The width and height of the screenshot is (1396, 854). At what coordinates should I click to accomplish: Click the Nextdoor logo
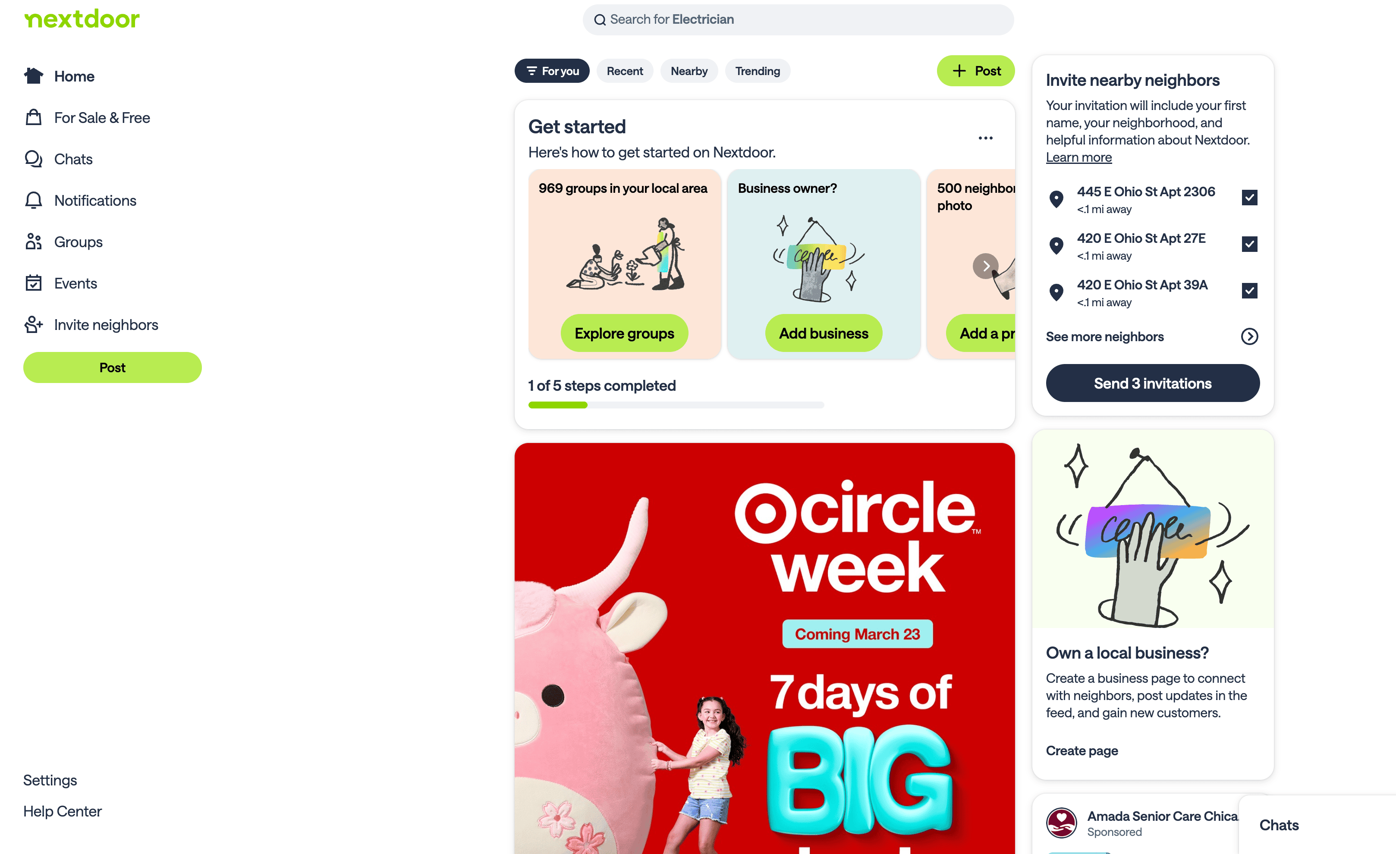(82, 19)
